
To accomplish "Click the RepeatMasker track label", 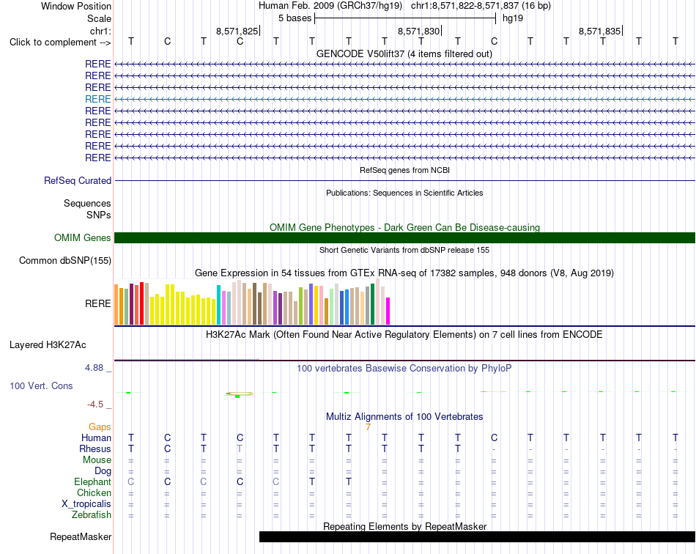I will [81, 536].
